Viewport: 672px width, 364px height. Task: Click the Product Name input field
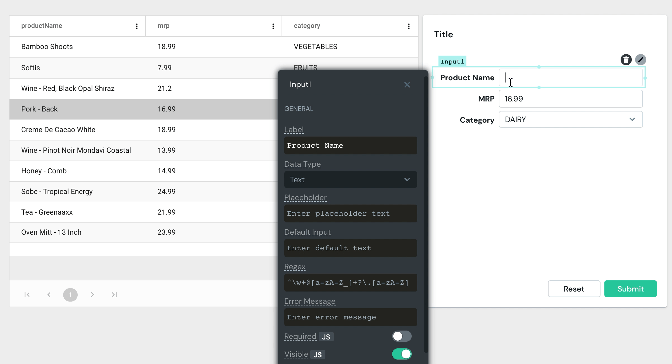(x=571, y=77)
